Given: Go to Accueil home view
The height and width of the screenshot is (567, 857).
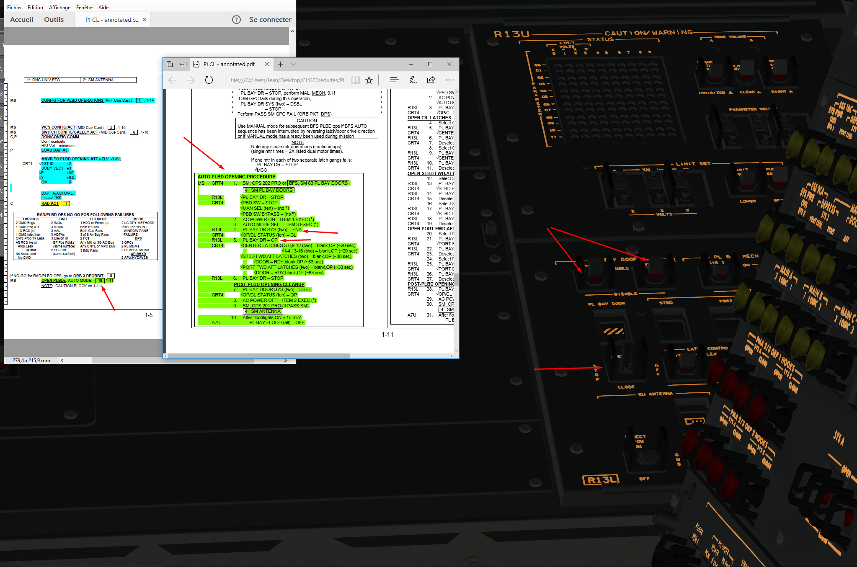Looking at the screenshot, I should pos(22,20).
